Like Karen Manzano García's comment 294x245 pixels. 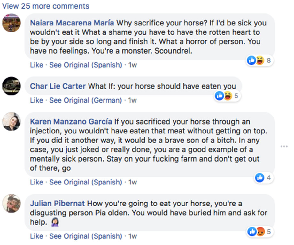click(36, 182)
